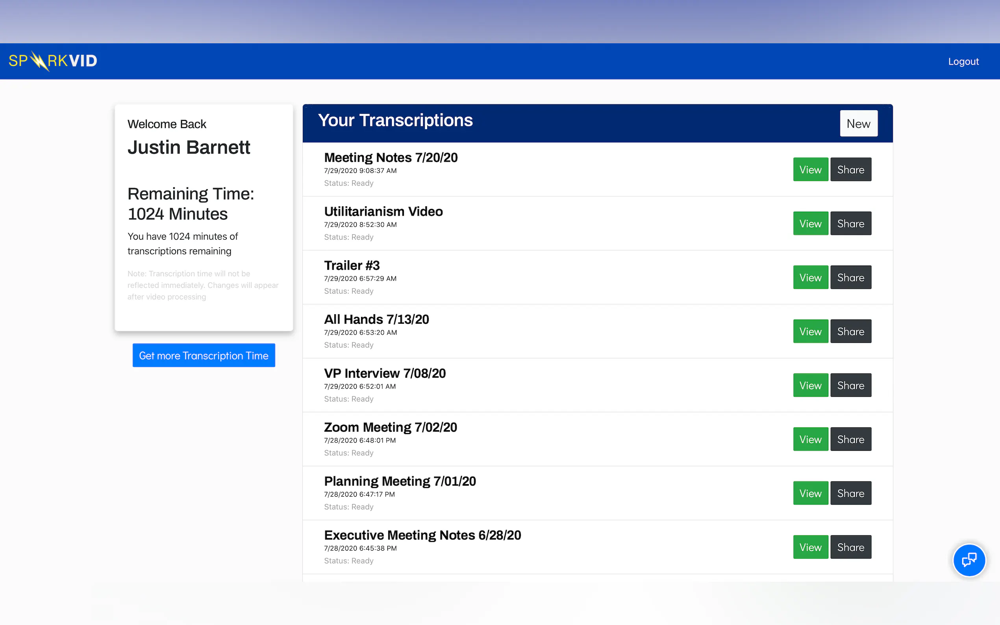
Task: Share the Utilitarianism Video transcription
Action: [x=850, y=224]
